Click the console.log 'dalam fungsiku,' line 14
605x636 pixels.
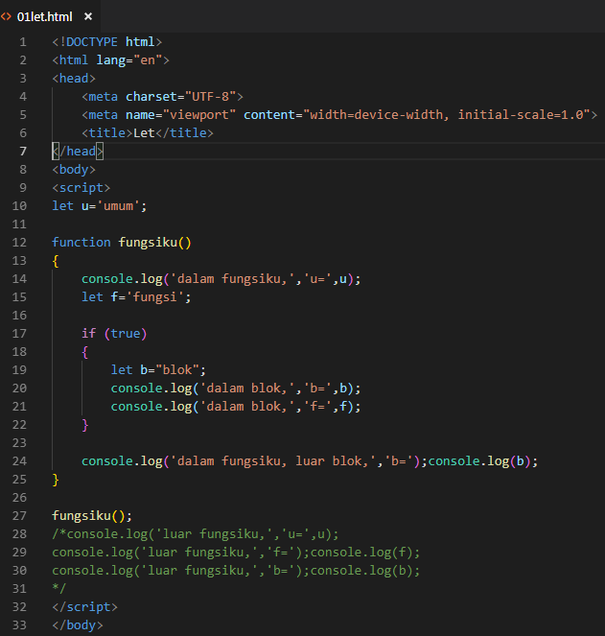tap(221, 279)
